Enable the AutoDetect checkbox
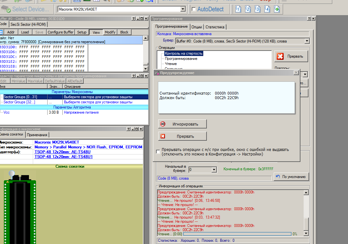348x244 pixels. click(194, 9)
